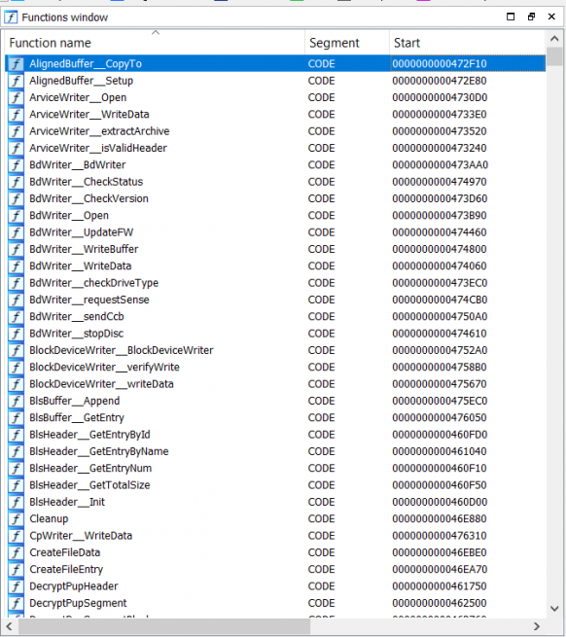Select ArviceWriter__extractArchive function entry
Viewport: 566px width, 637px height.
click(x=275, y=131)
